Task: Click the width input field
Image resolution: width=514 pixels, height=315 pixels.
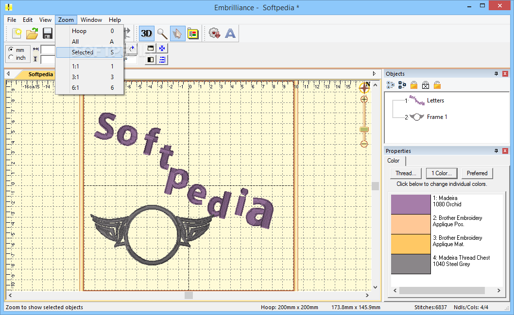Action: (x=48, y=50)
